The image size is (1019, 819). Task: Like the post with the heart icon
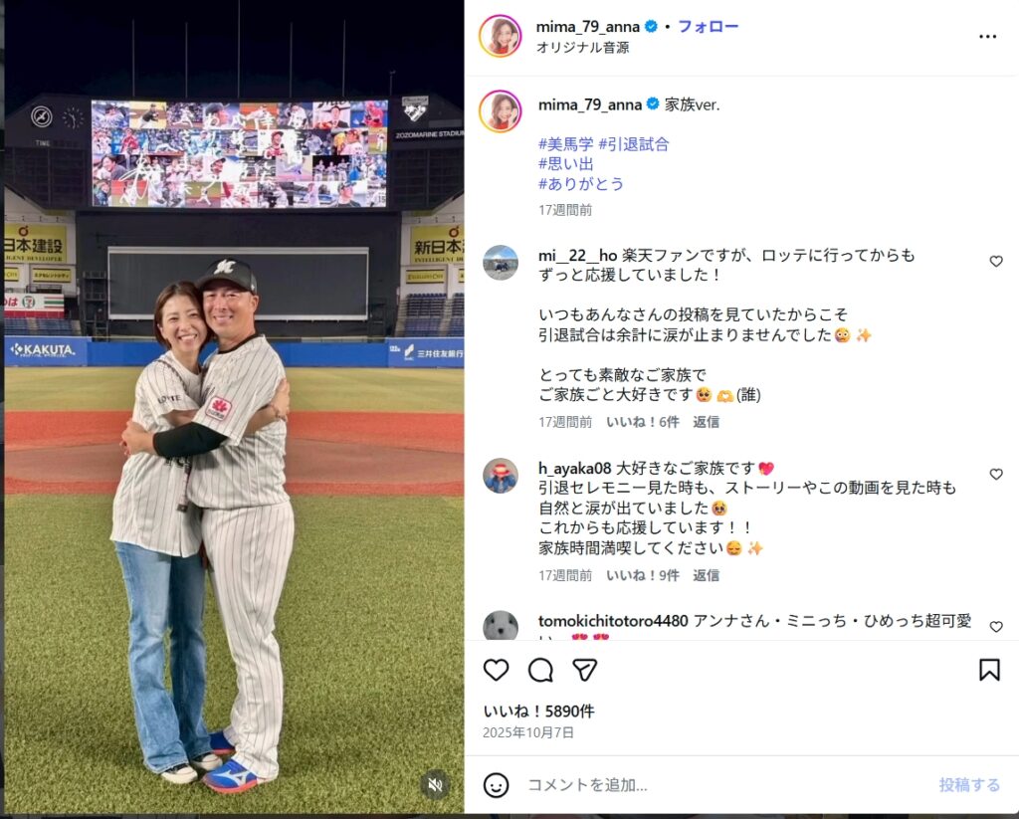(x=496, y=670)
